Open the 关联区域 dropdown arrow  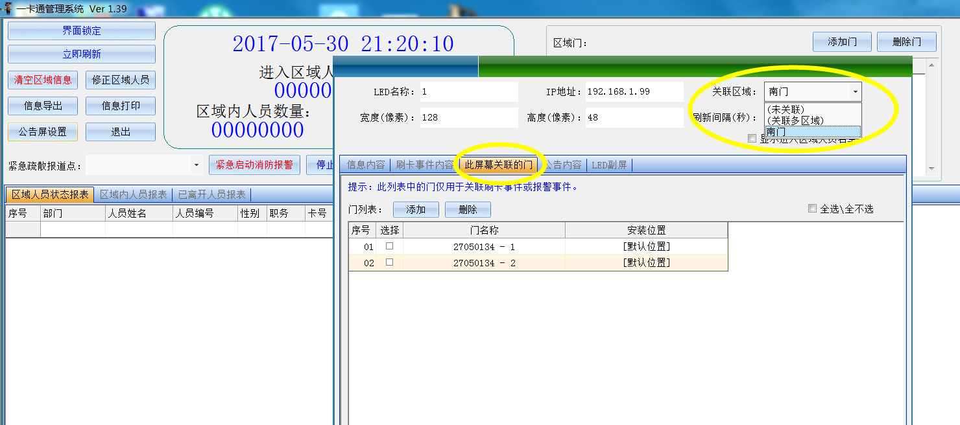click(x=855, y=92)
